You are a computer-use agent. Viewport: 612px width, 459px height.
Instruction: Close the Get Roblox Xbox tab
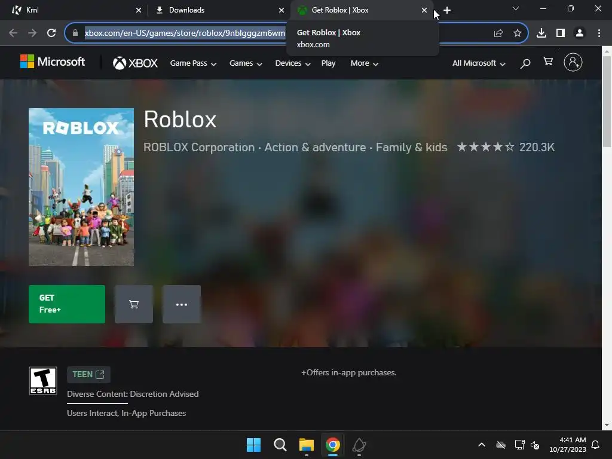pos(424,10)
